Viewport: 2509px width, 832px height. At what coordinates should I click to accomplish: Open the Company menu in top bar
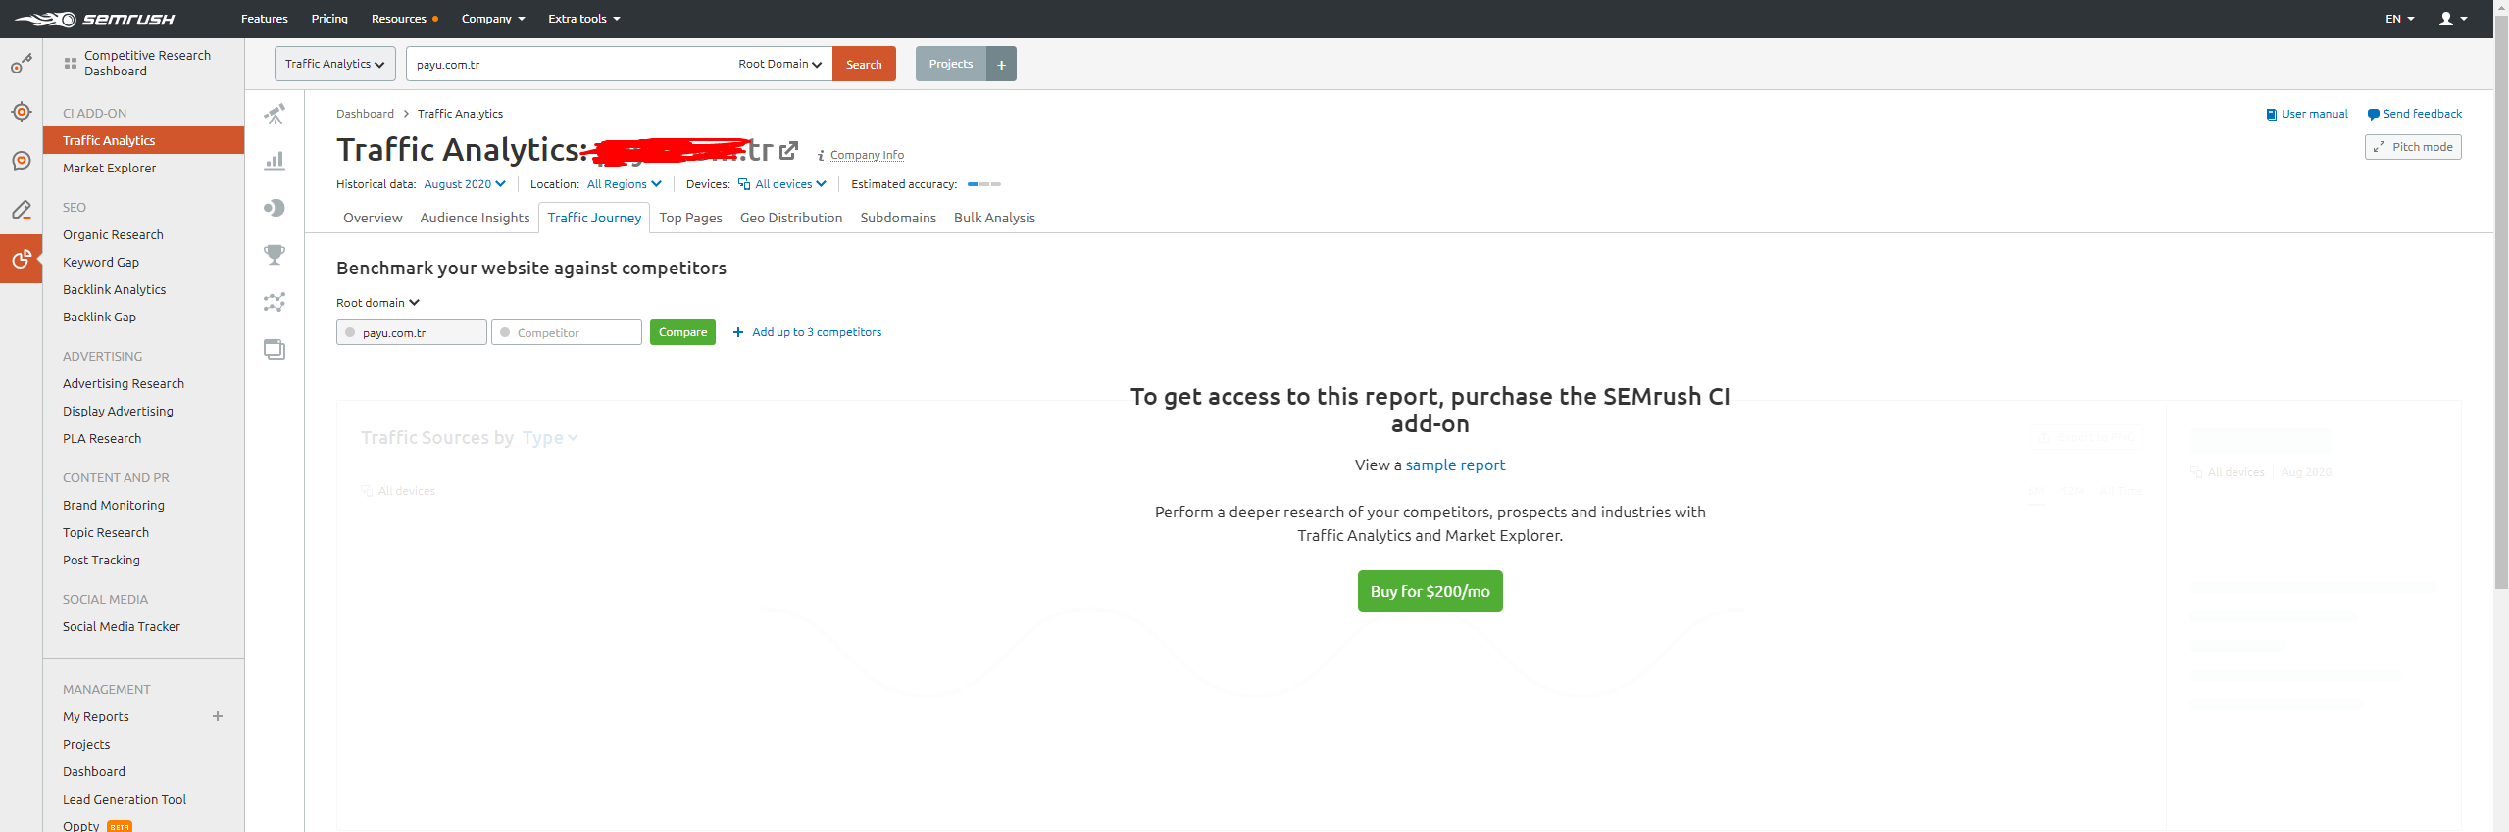[x=493, y=19]
